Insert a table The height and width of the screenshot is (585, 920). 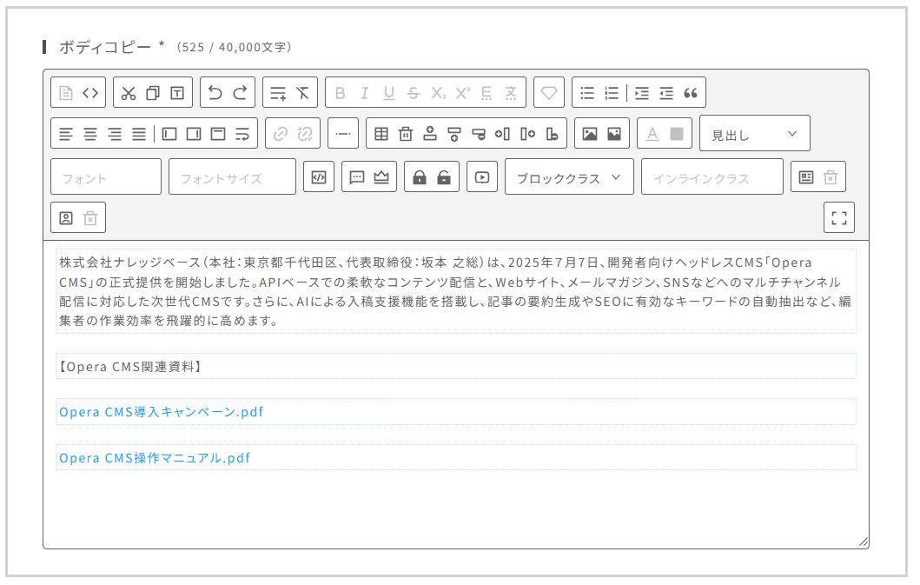tap(381, 134)
